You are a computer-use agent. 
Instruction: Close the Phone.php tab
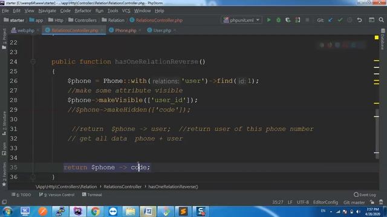[x=140, y=30]
